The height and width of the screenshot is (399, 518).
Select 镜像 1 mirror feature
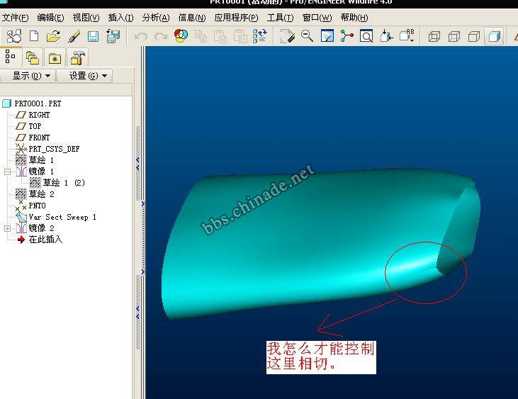(41, 171)
